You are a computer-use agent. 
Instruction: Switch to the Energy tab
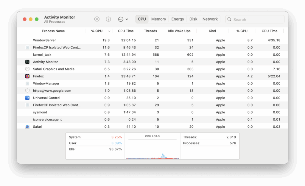coord(178,19)
